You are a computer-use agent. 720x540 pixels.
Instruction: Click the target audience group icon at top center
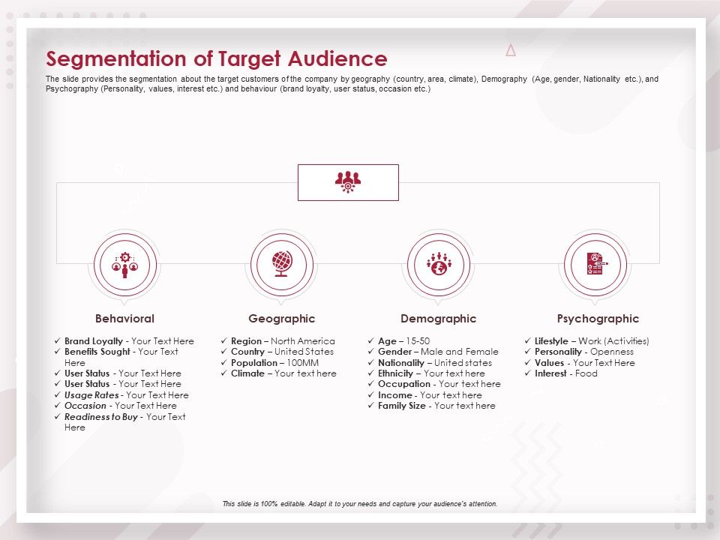348,181
